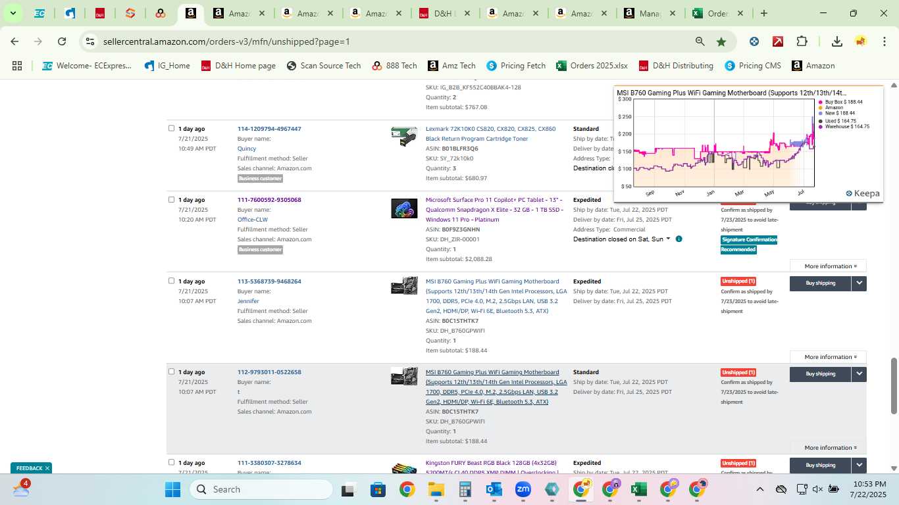Select checkbox for order 111-7600592-9305068
This screenshot has width=899, height=505.
(x=172, y=199)
